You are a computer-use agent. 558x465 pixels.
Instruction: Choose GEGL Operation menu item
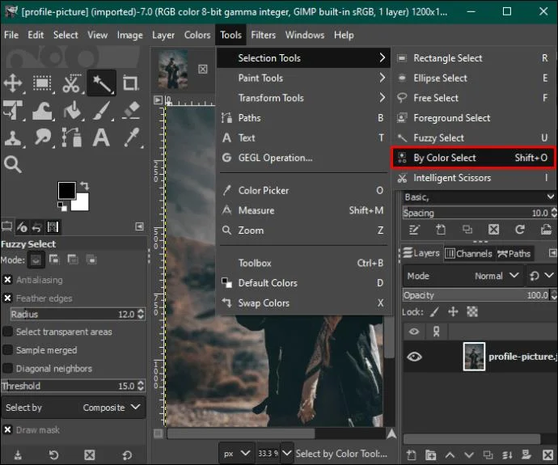pyautogui.click(x=304, y=158)
